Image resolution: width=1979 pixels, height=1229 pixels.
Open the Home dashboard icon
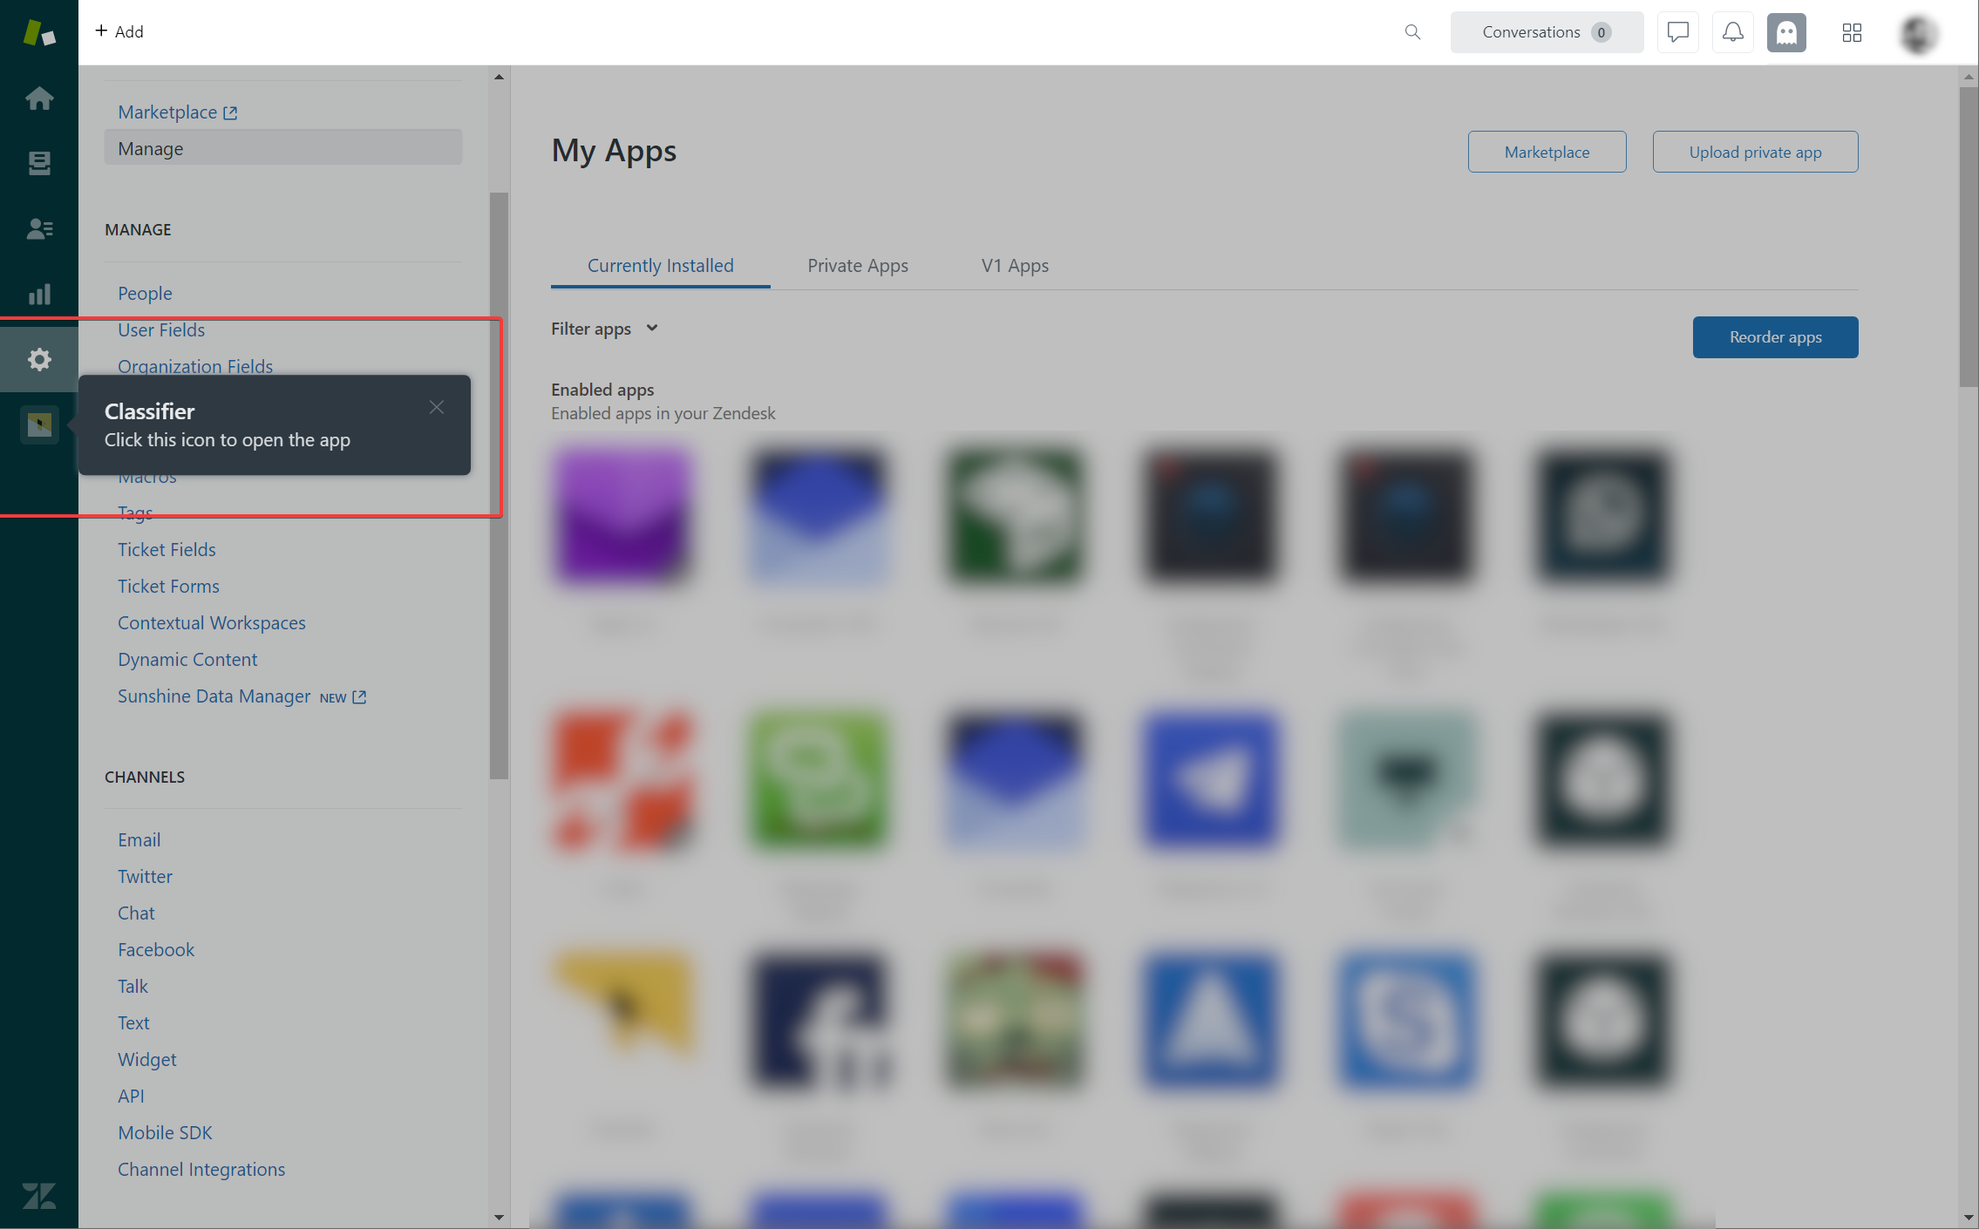click(x=39, y=98)
